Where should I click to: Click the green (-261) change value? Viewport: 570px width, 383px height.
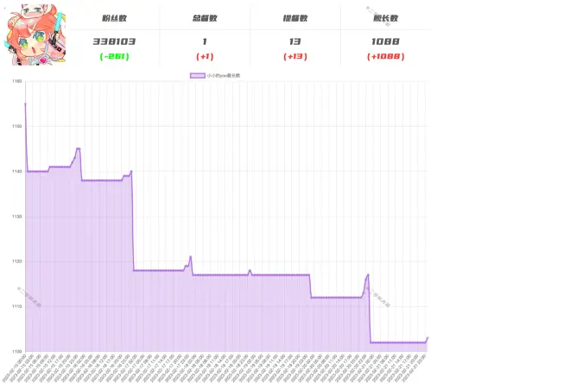click(x=114, y=56)
